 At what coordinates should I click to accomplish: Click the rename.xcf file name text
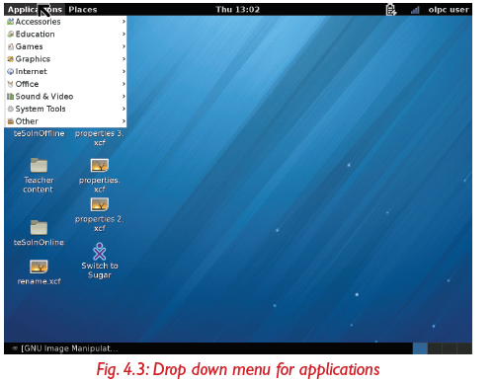[39, 281]
